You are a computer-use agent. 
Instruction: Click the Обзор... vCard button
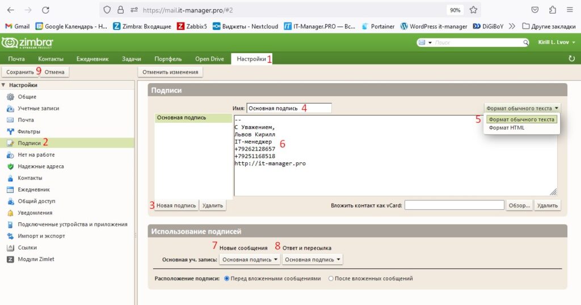point(519,205)
